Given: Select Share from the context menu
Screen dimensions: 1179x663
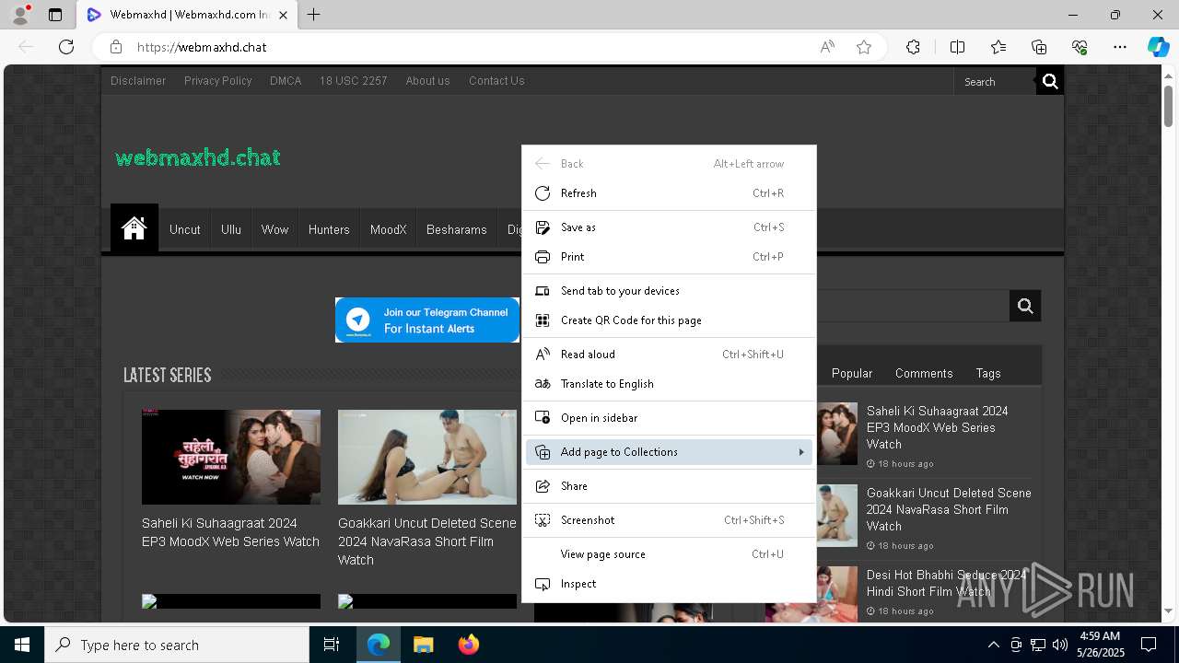Looking at the screenshot, I should (669, 486).
